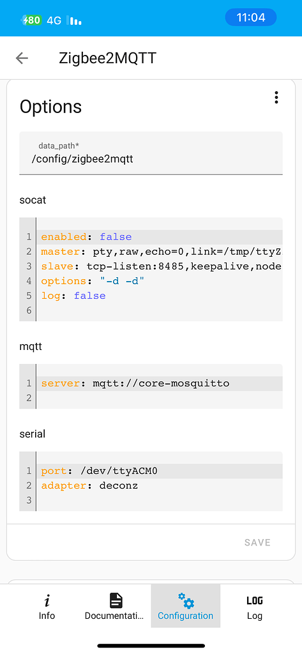Switch to the Info tab label

tap(47, 616)
